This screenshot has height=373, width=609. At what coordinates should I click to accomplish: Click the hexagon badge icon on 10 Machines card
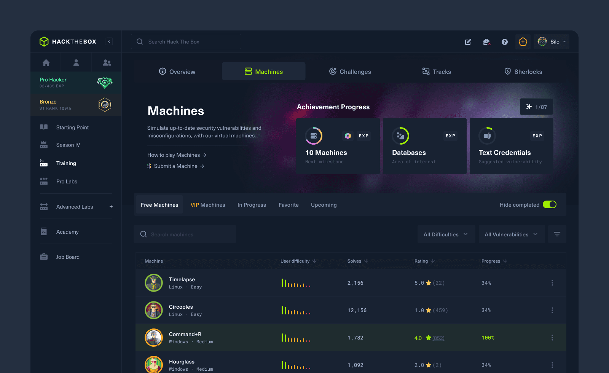pos(348,136)
